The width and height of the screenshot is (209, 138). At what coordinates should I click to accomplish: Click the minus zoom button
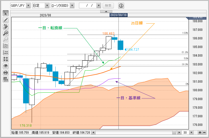pyautogui.click(x=204, y=133)
